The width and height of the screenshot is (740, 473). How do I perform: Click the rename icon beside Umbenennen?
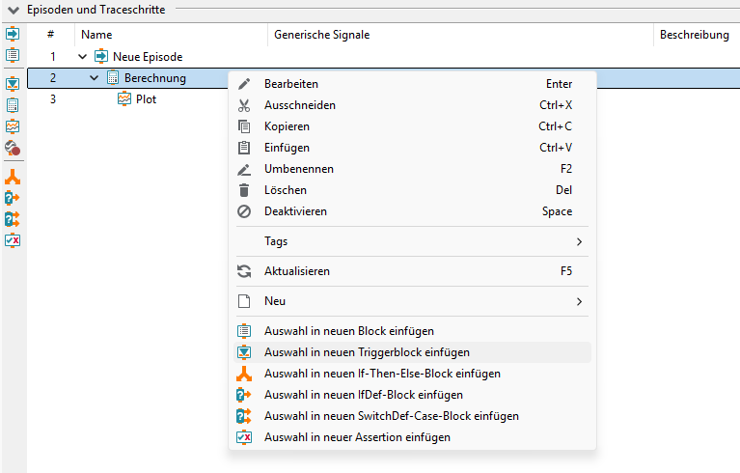pos(244,169)
